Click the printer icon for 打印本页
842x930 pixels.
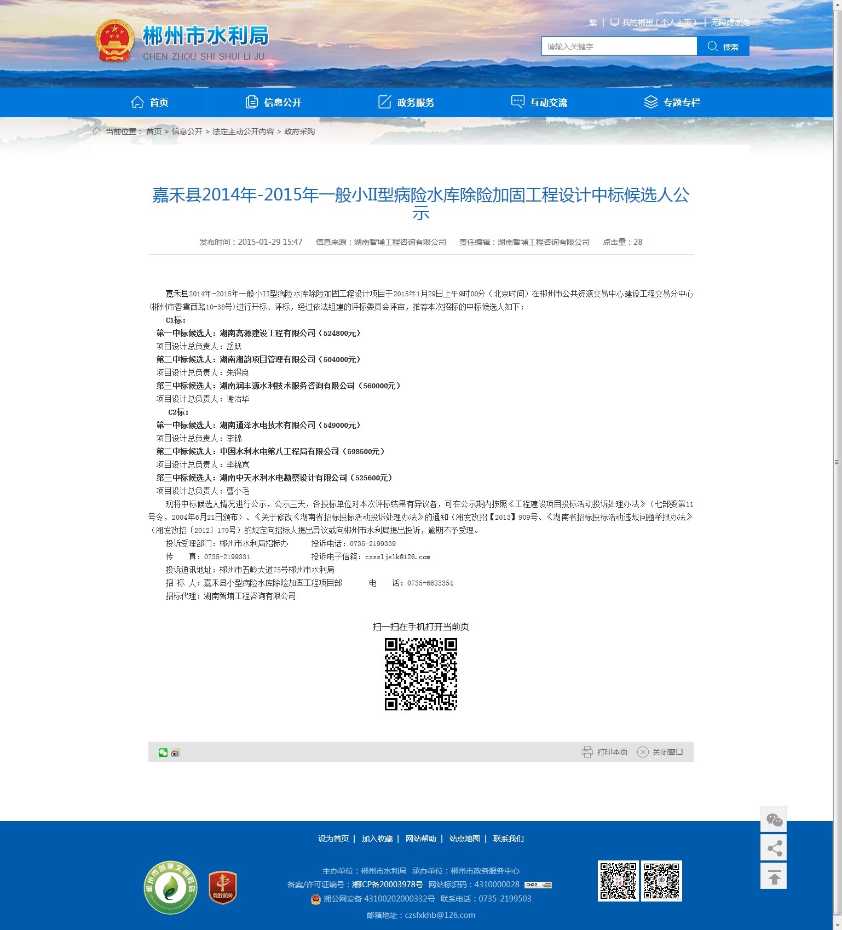point(587,752)
